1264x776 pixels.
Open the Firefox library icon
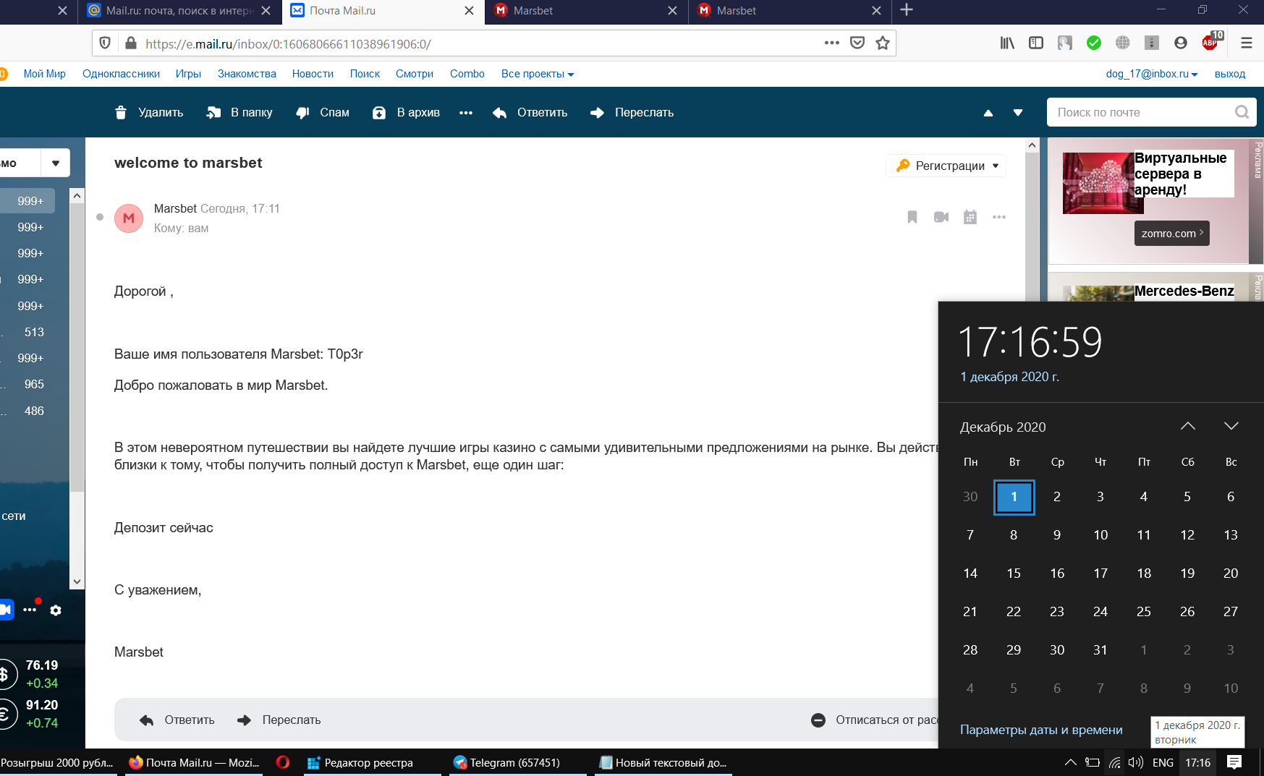coord(1007,43)
